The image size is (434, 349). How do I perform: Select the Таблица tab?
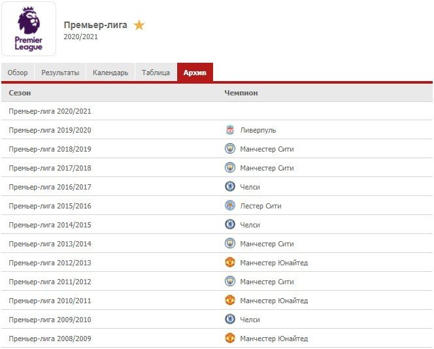(156, 73)
